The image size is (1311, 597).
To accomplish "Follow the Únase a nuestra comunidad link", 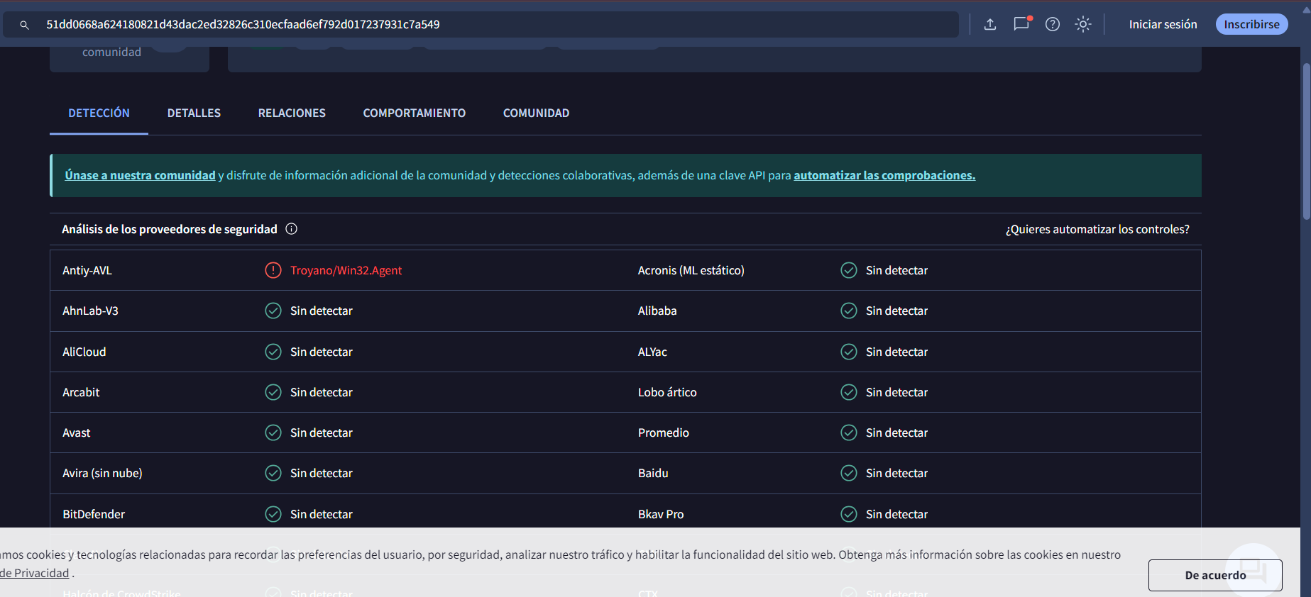I will 140,175.
